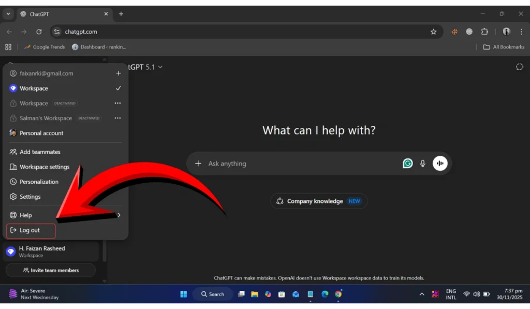Open Settings from the account menu
The image size is (530, 309).
(30, 197)
